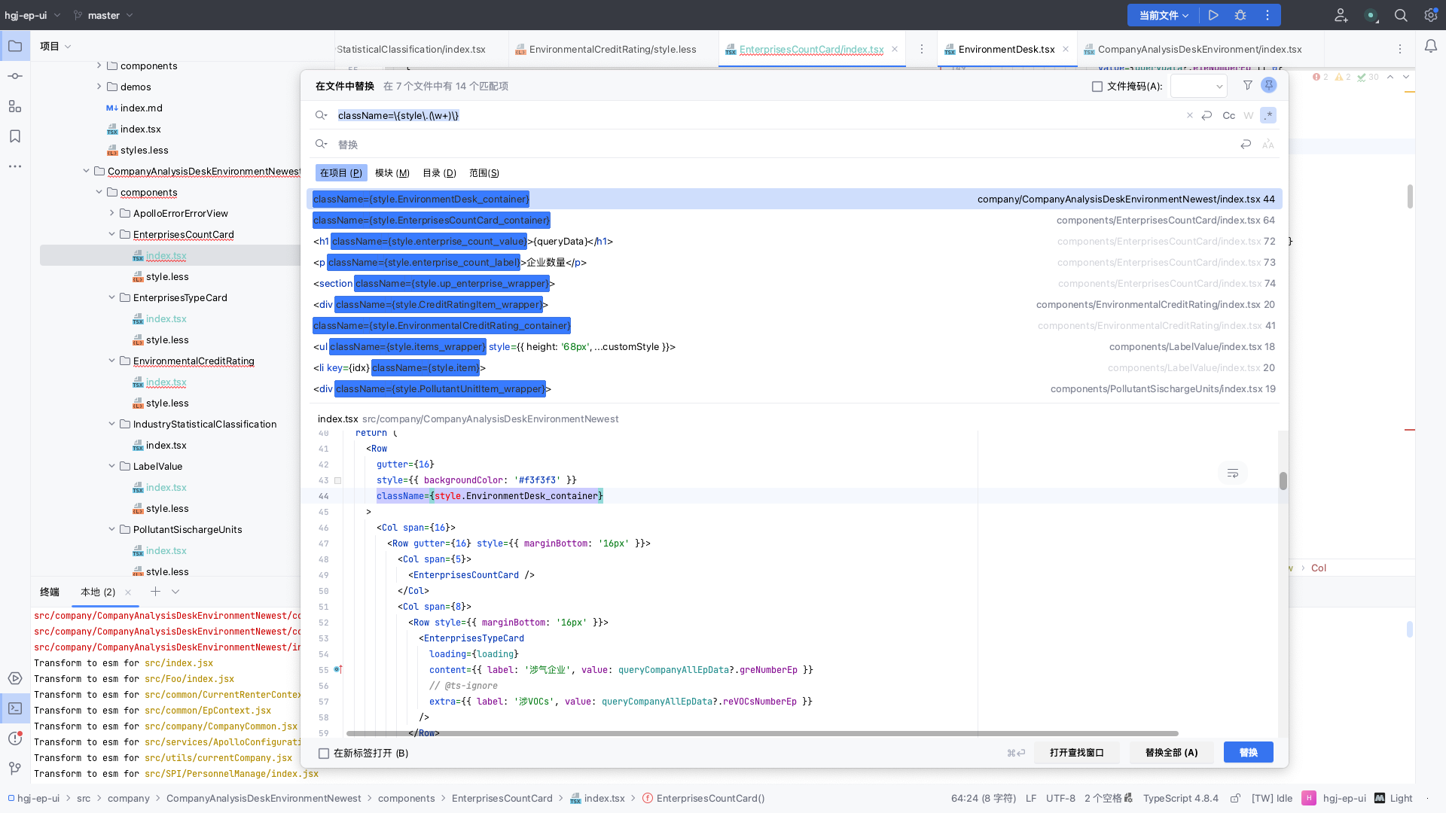The image size is (1446, 813).
Task: Toggle Regex option in search field
Action: click(x=1269, y=115)
